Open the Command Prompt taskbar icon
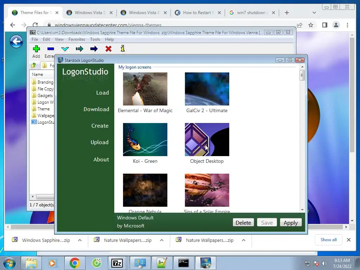This screenshot has width=360, height=270. [x=184, y=263]
